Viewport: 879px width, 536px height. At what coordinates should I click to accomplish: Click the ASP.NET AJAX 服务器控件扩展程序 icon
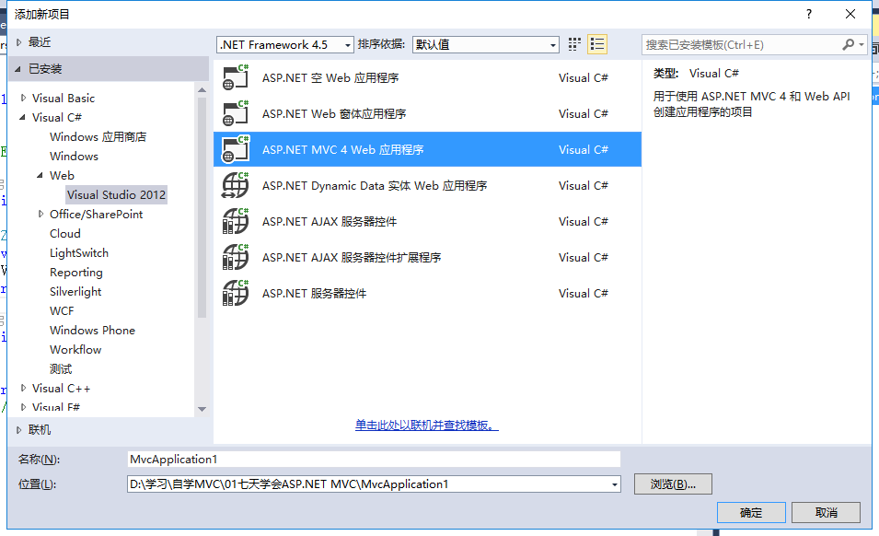(x=236, y=257)
